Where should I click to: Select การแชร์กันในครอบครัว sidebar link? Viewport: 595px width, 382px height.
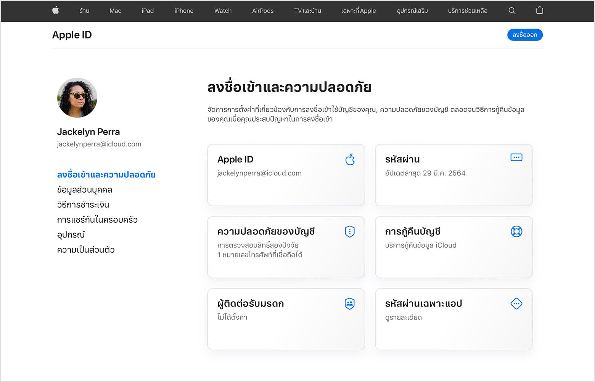(x=97, y=220)
